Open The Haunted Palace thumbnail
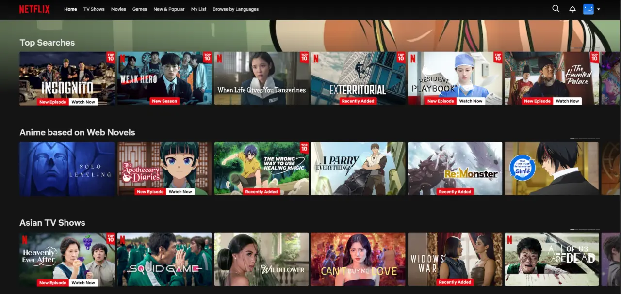621x294 pixels. click(x=552, y=78)
